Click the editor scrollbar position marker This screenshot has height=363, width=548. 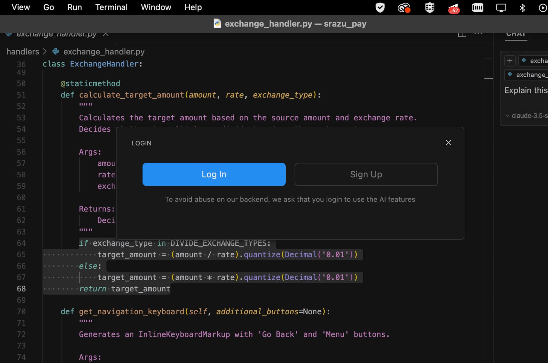pos(488,78)
